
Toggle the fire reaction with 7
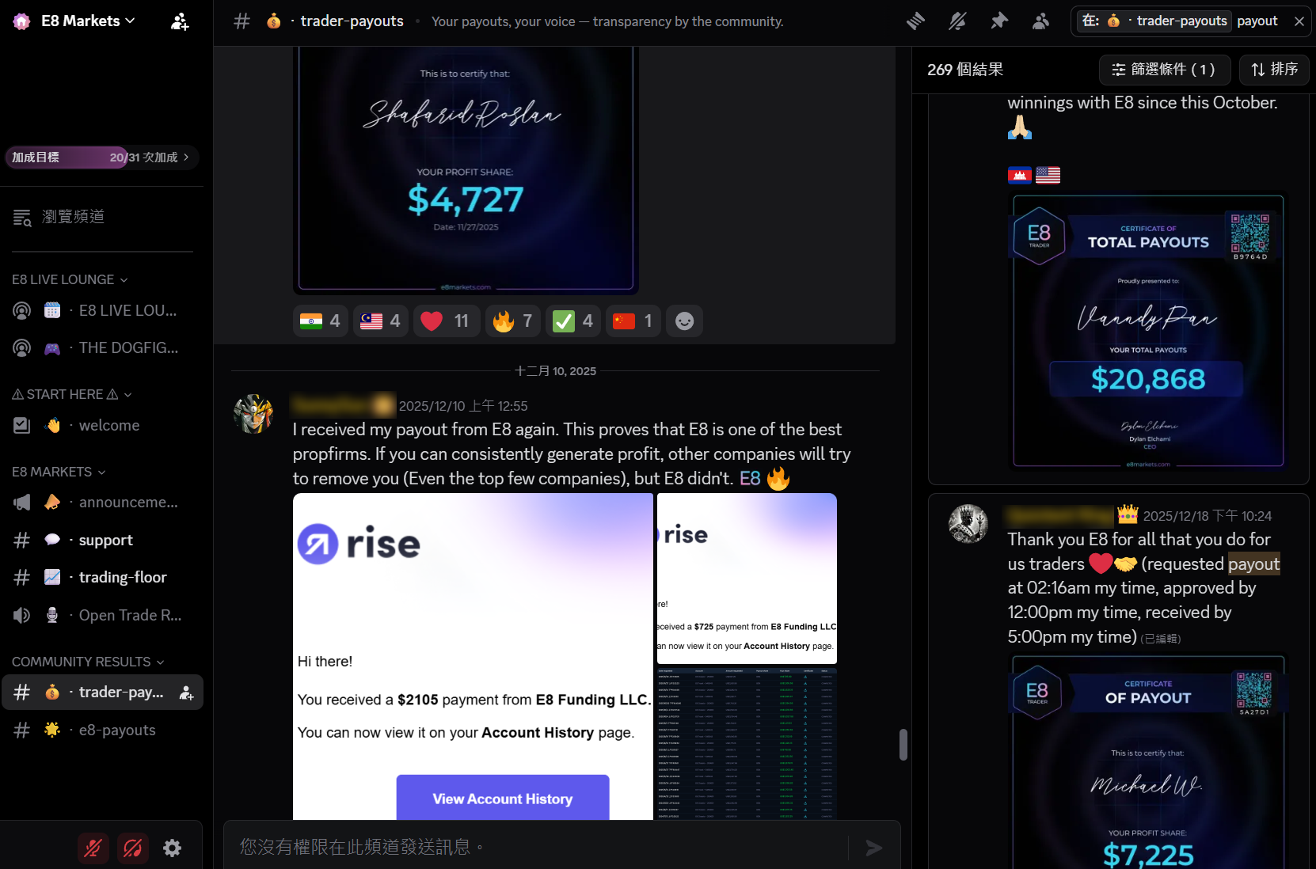click(x=513, y=321)
